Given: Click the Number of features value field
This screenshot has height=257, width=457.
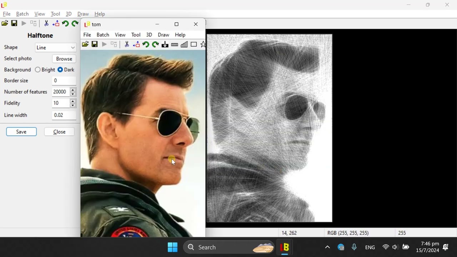Looking at the screenshot, I should point(61,92).
